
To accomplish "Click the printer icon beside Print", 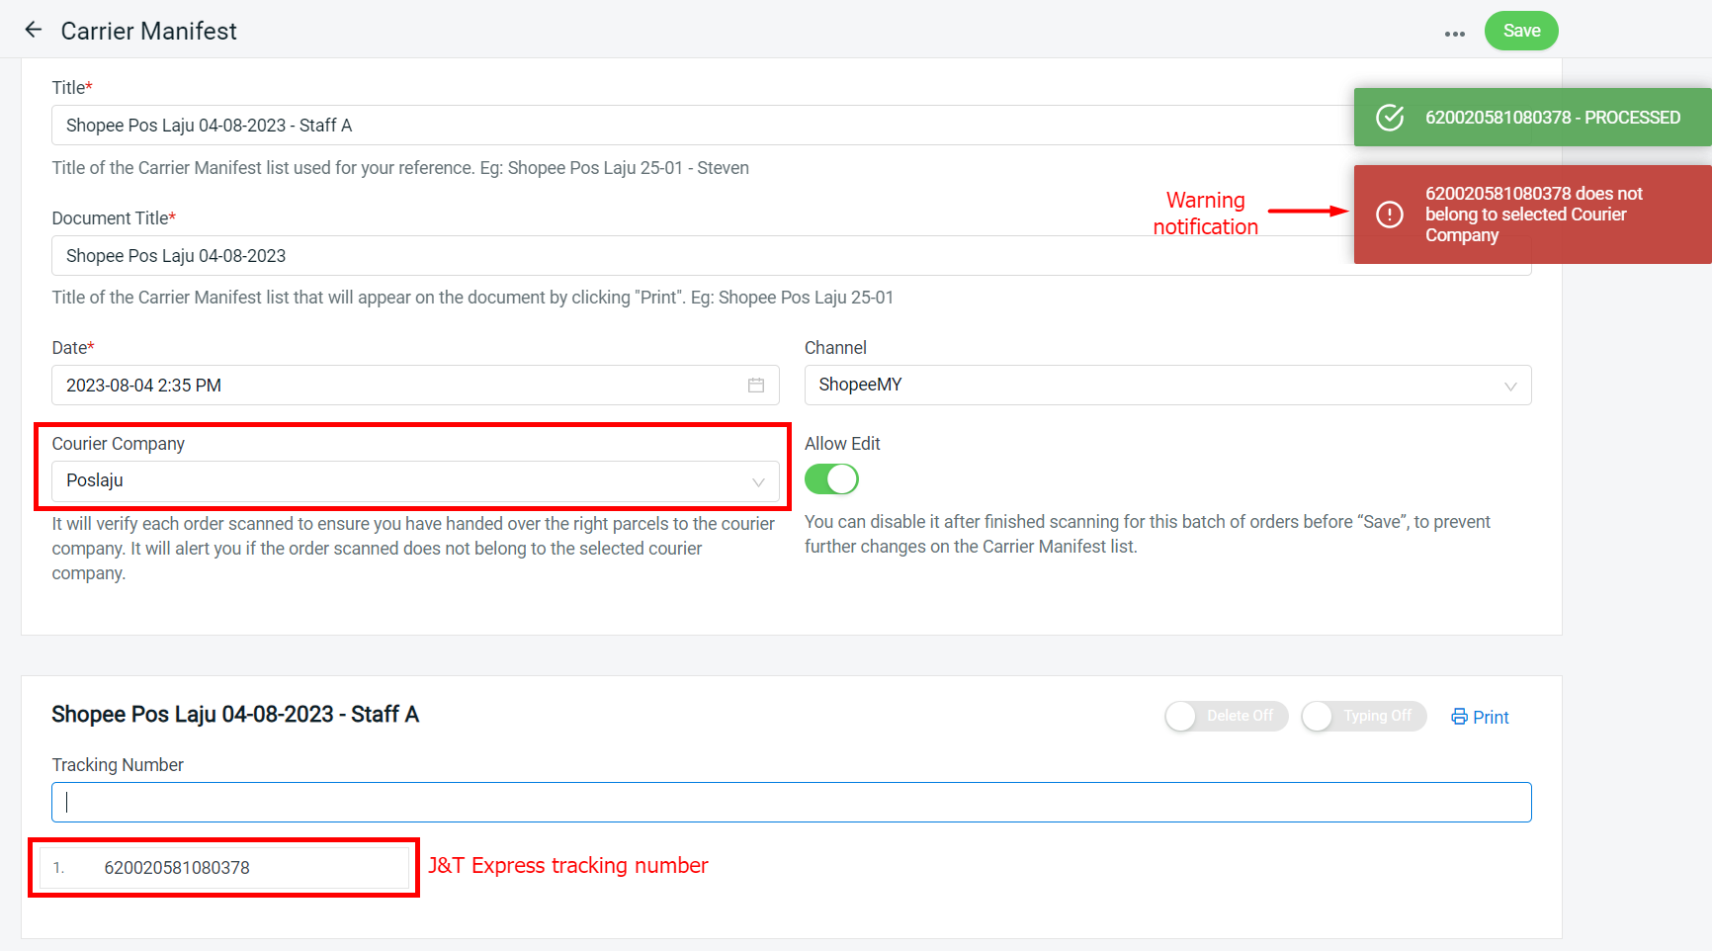I will [x=1459, y=717].
